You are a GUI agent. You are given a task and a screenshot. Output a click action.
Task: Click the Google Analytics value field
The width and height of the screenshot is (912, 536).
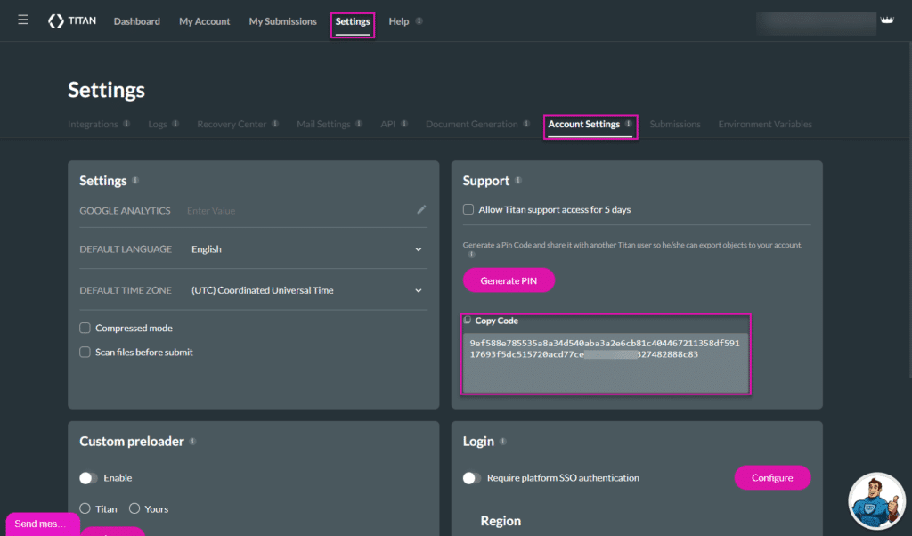pos(294,211)
